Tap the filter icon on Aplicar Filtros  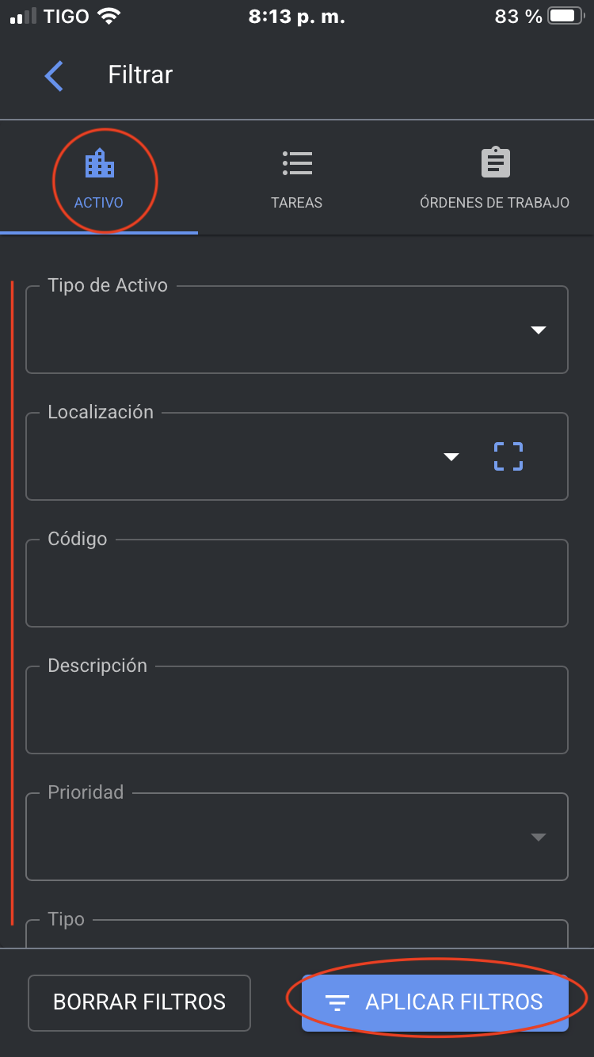click(x=337, y=1003)
